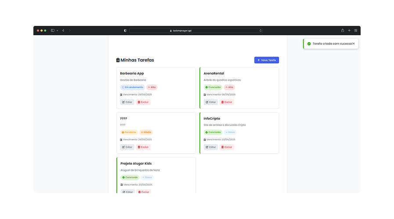Click the privacy shield icon
Image resolution: width=394 pixels, height=219 pixels.
(125, 31)
